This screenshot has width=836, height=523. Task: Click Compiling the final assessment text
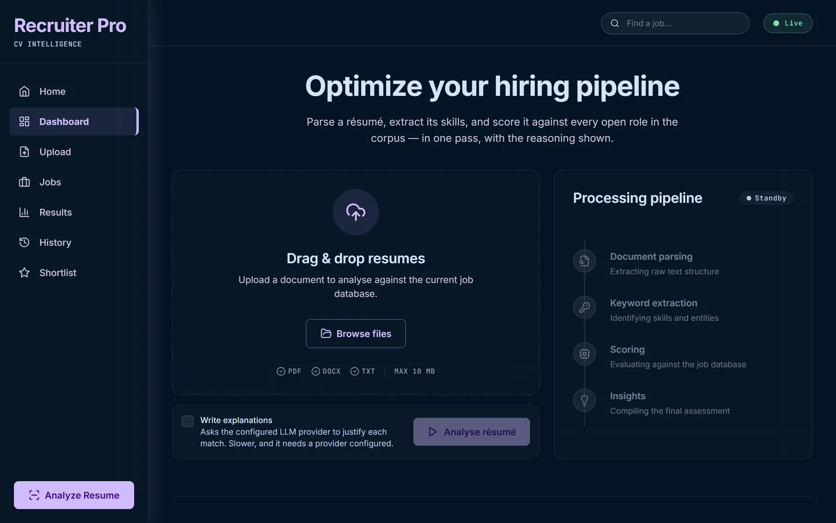point(670,411)
